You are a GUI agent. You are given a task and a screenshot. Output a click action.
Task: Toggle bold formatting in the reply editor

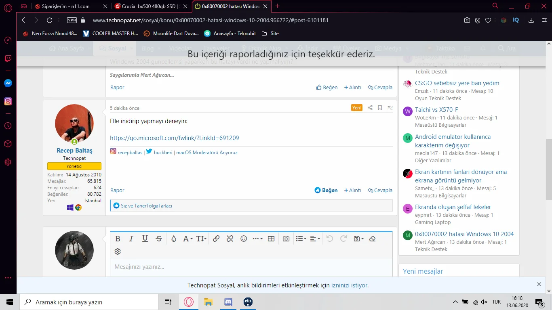(x=118, y=239)
